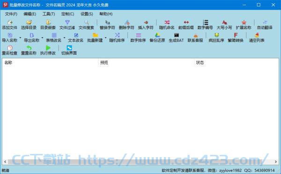Viewport: 281px width, 174px height.
Task: Expand the 导出名称 dropdown arrow
Action: (x=42, y=38)
